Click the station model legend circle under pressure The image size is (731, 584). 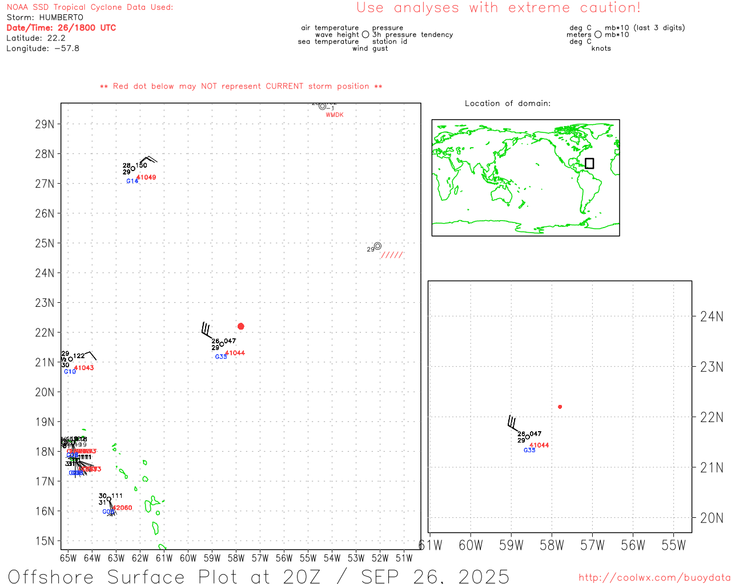[x=365, y=35]
